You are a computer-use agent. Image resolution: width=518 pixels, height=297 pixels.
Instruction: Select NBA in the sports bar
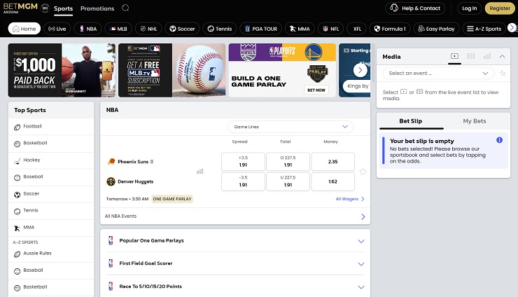(x=88, y=29)
